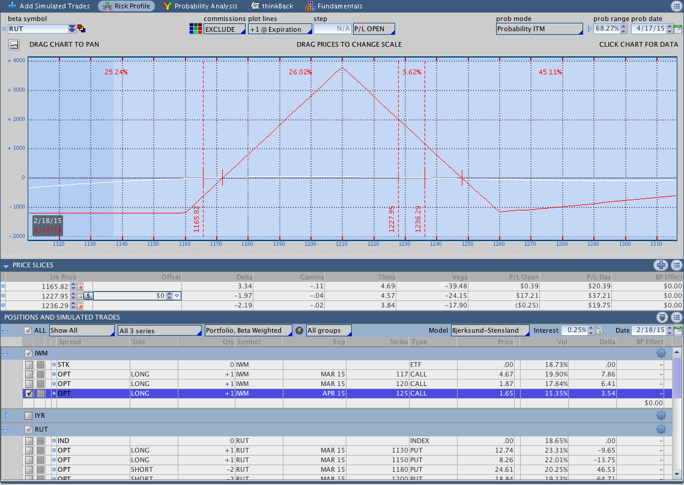Expand the IYR group
This screenshot has height=485, width=684.
tap(7, 415)
